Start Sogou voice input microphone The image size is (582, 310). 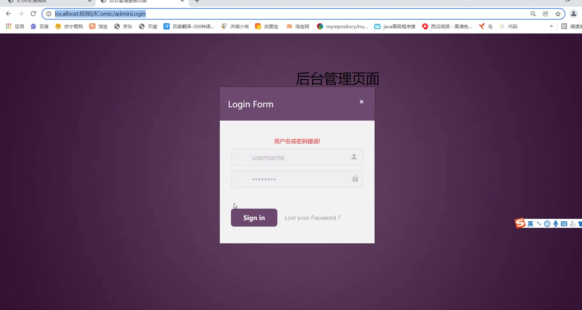[556, 224]
